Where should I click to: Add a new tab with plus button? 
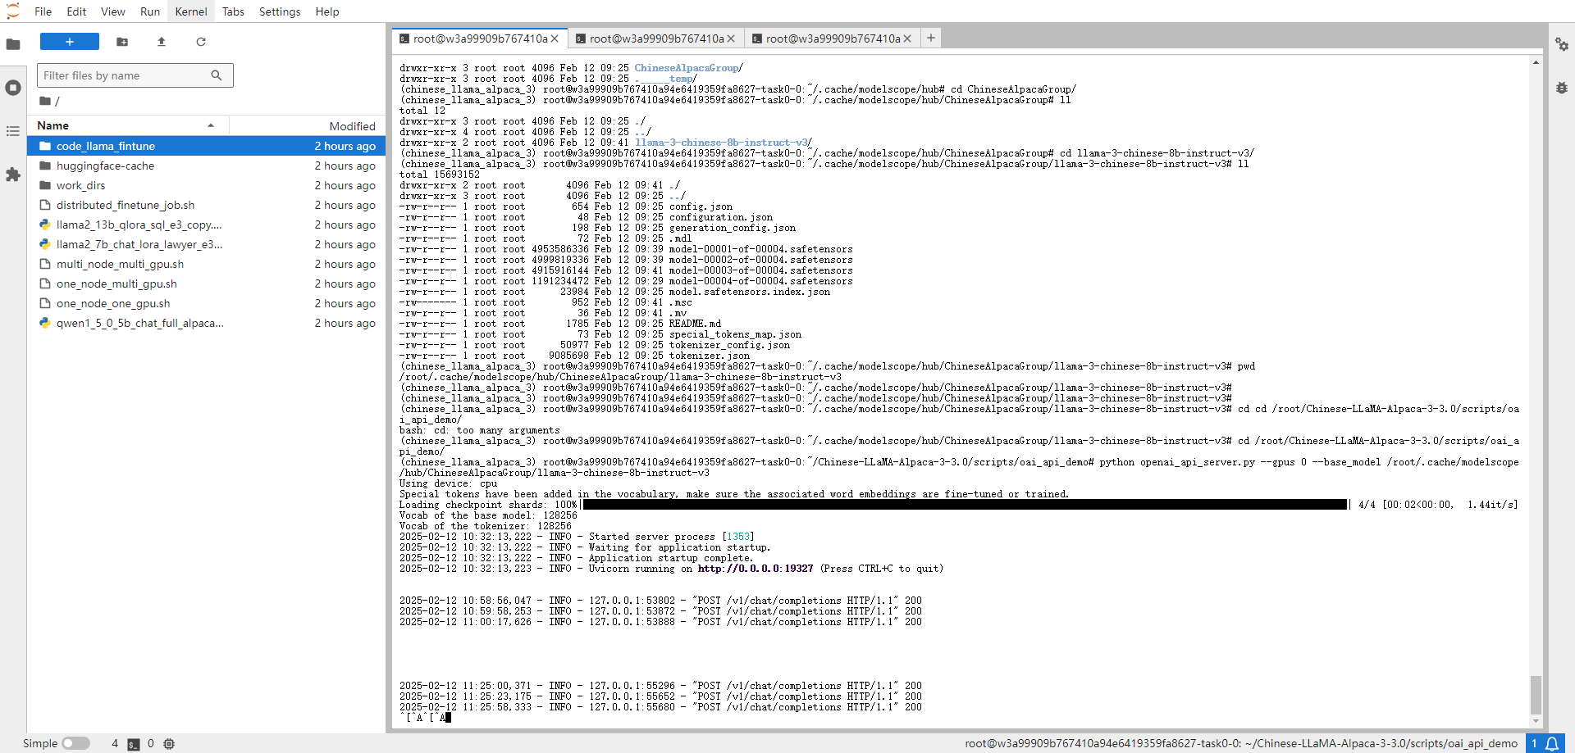(931, 38)
